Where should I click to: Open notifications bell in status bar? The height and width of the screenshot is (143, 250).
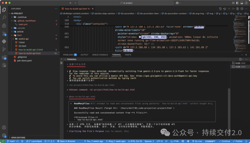(246, 141)
